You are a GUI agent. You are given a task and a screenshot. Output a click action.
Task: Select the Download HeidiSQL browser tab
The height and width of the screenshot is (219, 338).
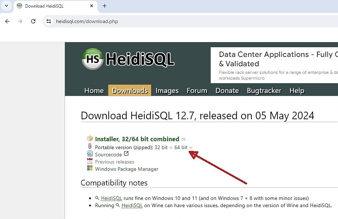pos(56,6)
